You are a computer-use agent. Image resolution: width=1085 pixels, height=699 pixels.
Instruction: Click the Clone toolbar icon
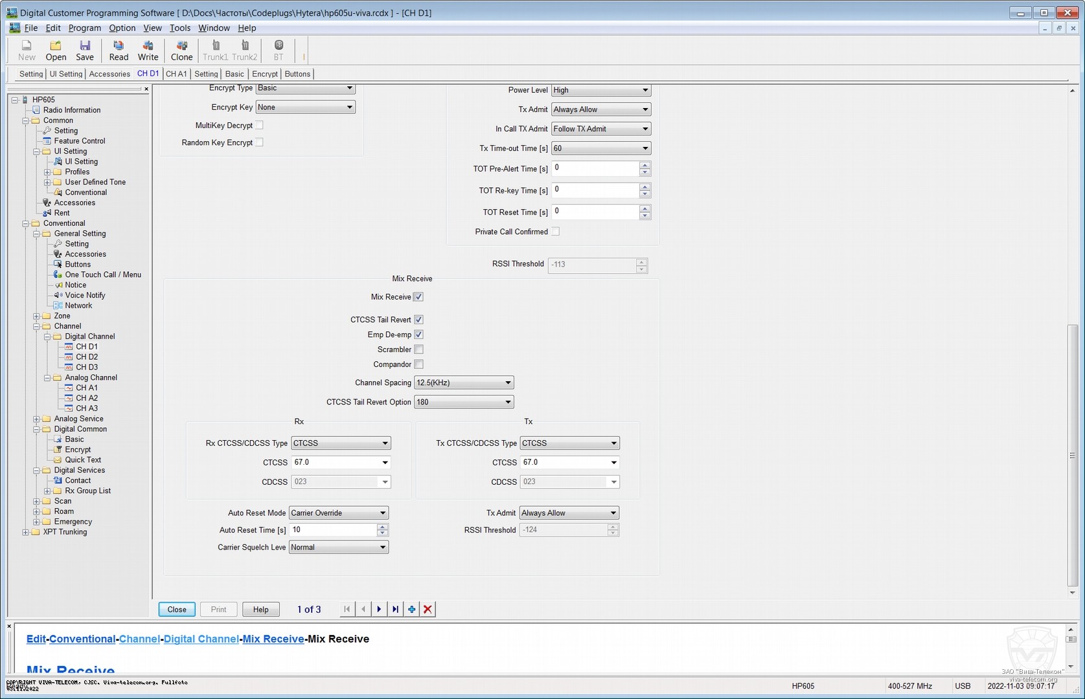point(181,50)
